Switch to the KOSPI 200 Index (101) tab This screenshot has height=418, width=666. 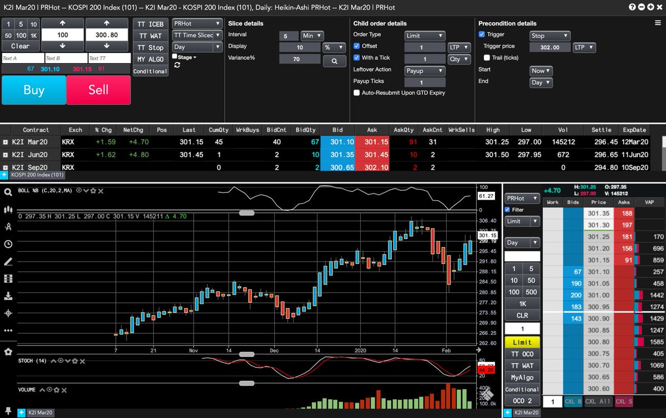click(38, 175)
